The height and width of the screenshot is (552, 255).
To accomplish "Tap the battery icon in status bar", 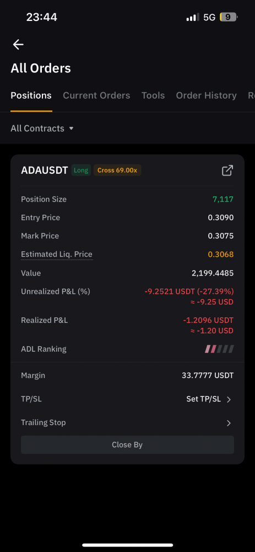I will (x=229, y=17).
